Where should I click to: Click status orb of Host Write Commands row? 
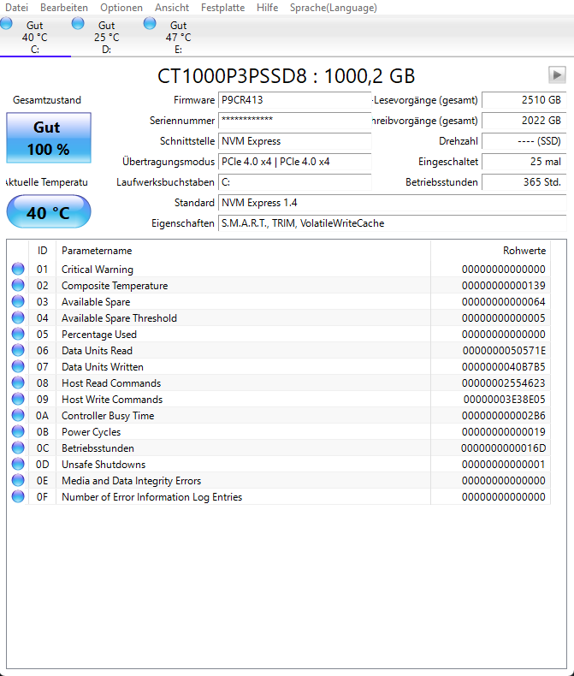[18, 399]
